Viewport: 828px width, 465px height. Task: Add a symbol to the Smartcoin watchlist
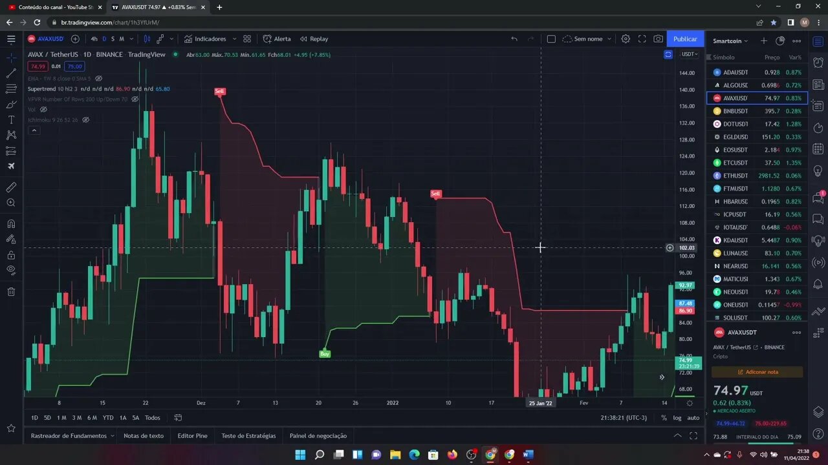[x=764, y=41]
